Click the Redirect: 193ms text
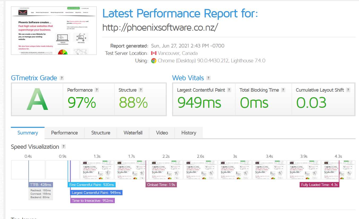 40,190
